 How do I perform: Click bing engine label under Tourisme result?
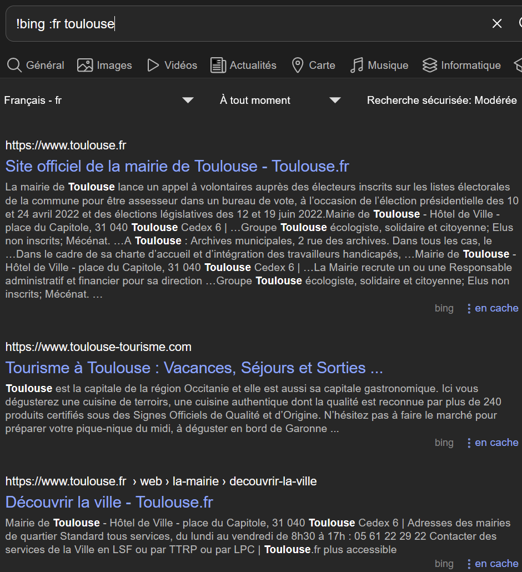444,443
